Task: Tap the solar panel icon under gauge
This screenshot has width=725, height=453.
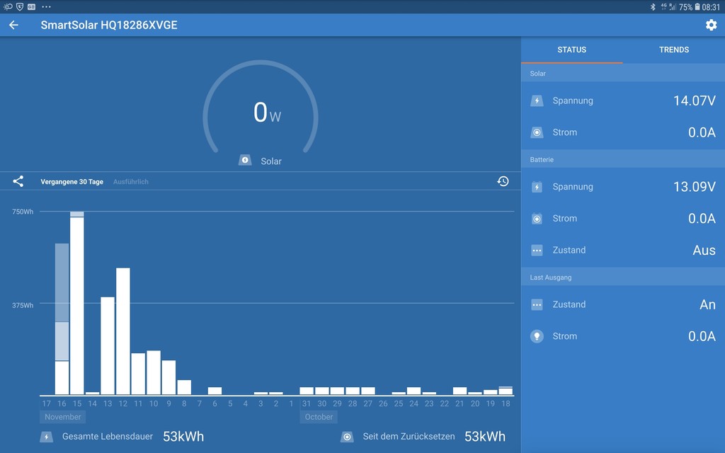Action: click(245, 161)
